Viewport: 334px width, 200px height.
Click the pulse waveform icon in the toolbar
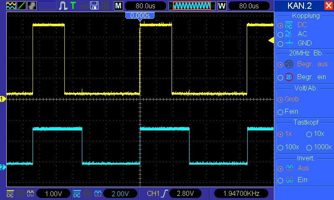pyautogui.click(x=63, y=5)
